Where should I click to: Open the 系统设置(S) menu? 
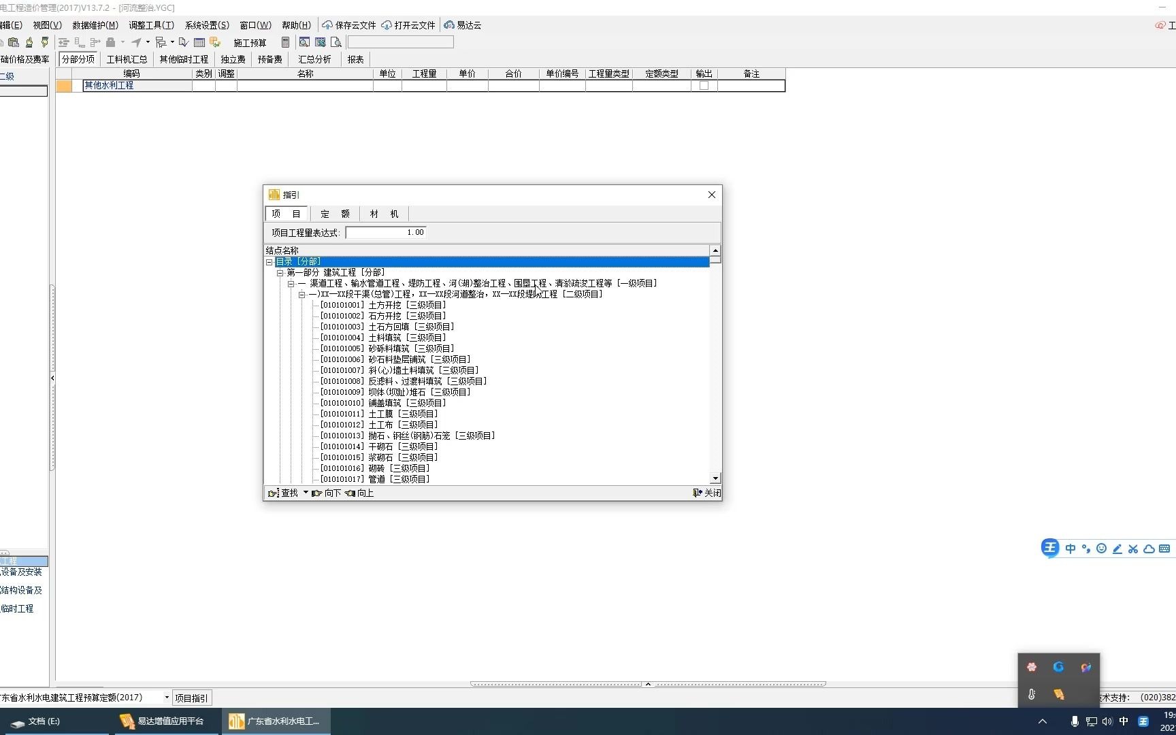tap(207, 25)
